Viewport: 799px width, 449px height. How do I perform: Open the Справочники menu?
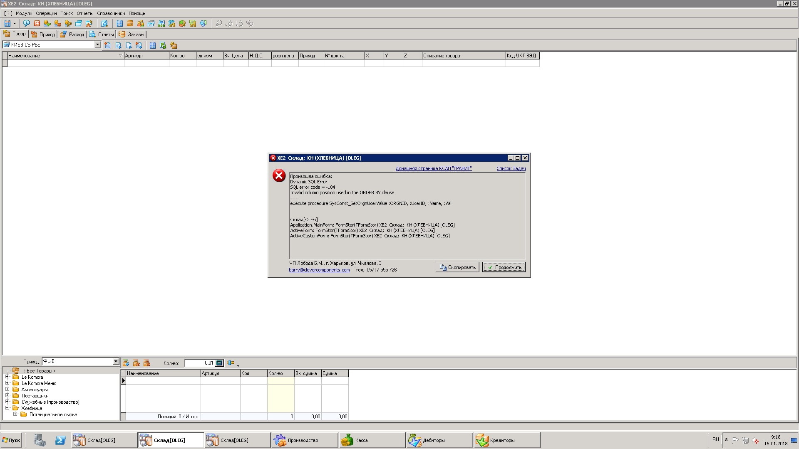click(111, 13)
